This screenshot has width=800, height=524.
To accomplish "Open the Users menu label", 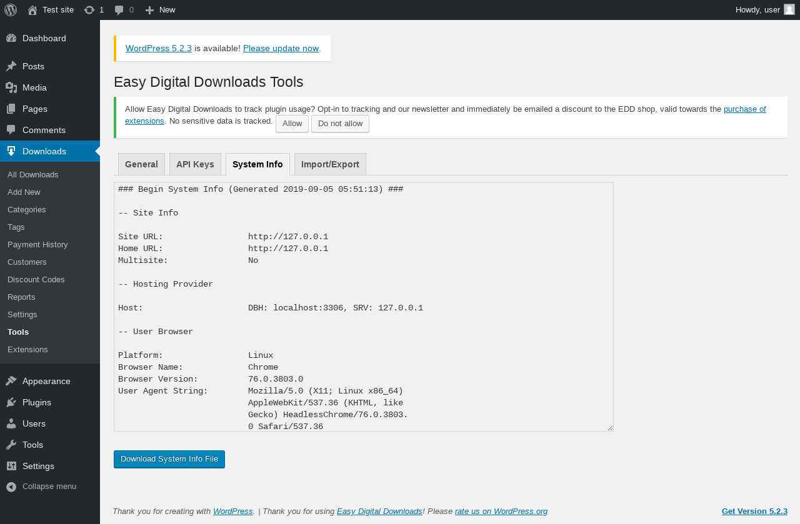I will click(x=34, y=423).
